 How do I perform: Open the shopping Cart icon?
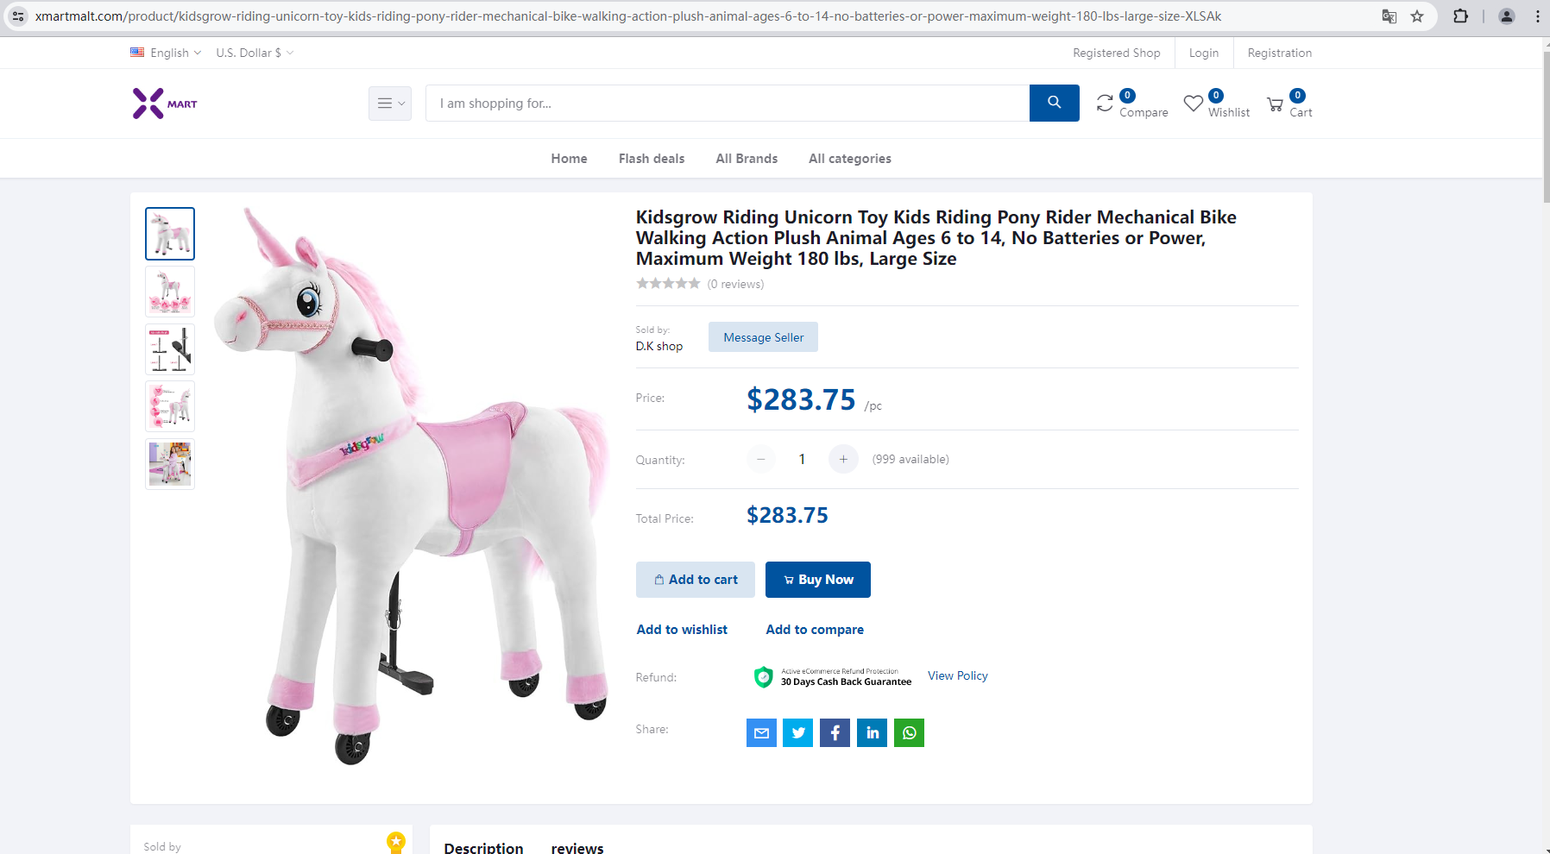1275,104
